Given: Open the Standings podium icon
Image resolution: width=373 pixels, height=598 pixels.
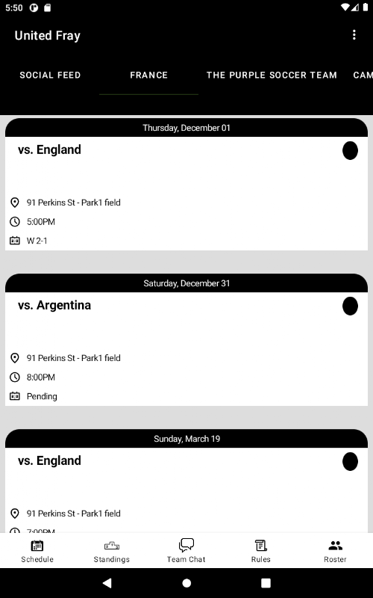Looking at the screenshot, I should click(111, 546).
